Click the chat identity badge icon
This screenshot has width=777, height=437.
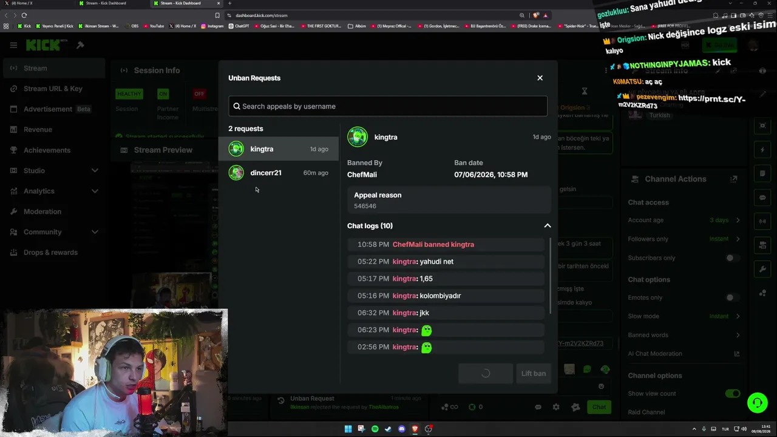pos(575,407)
